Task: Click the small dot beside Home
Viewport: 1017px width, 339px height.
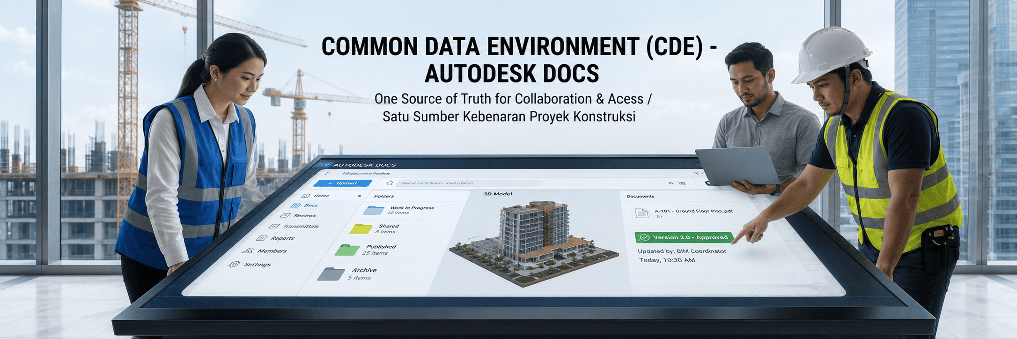Action: (359, 196)
